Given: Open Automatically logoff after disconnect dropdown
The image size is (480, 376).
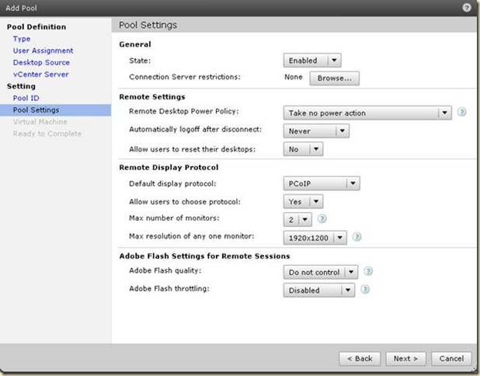Looking at the screenshot, I should [x=315, y=131].
